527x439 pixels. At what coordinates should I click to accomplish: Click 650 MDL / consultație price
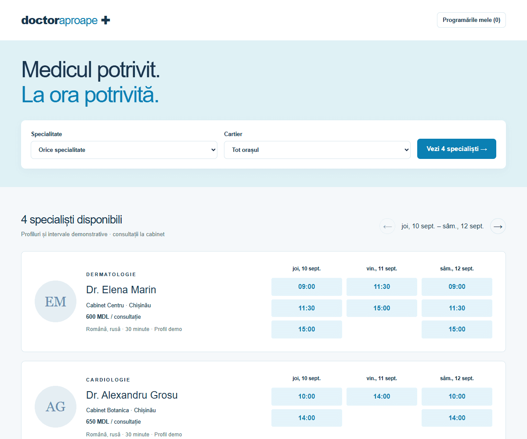(113, 422)
